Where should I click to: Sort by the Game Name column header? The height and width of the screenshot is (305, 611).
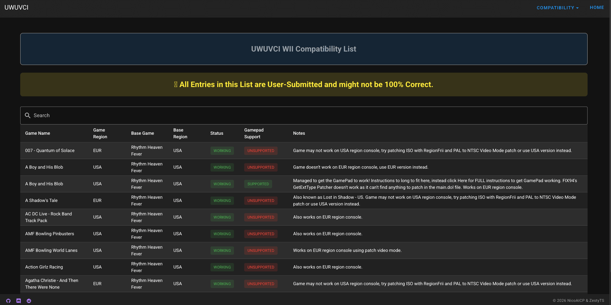[38, 133]
